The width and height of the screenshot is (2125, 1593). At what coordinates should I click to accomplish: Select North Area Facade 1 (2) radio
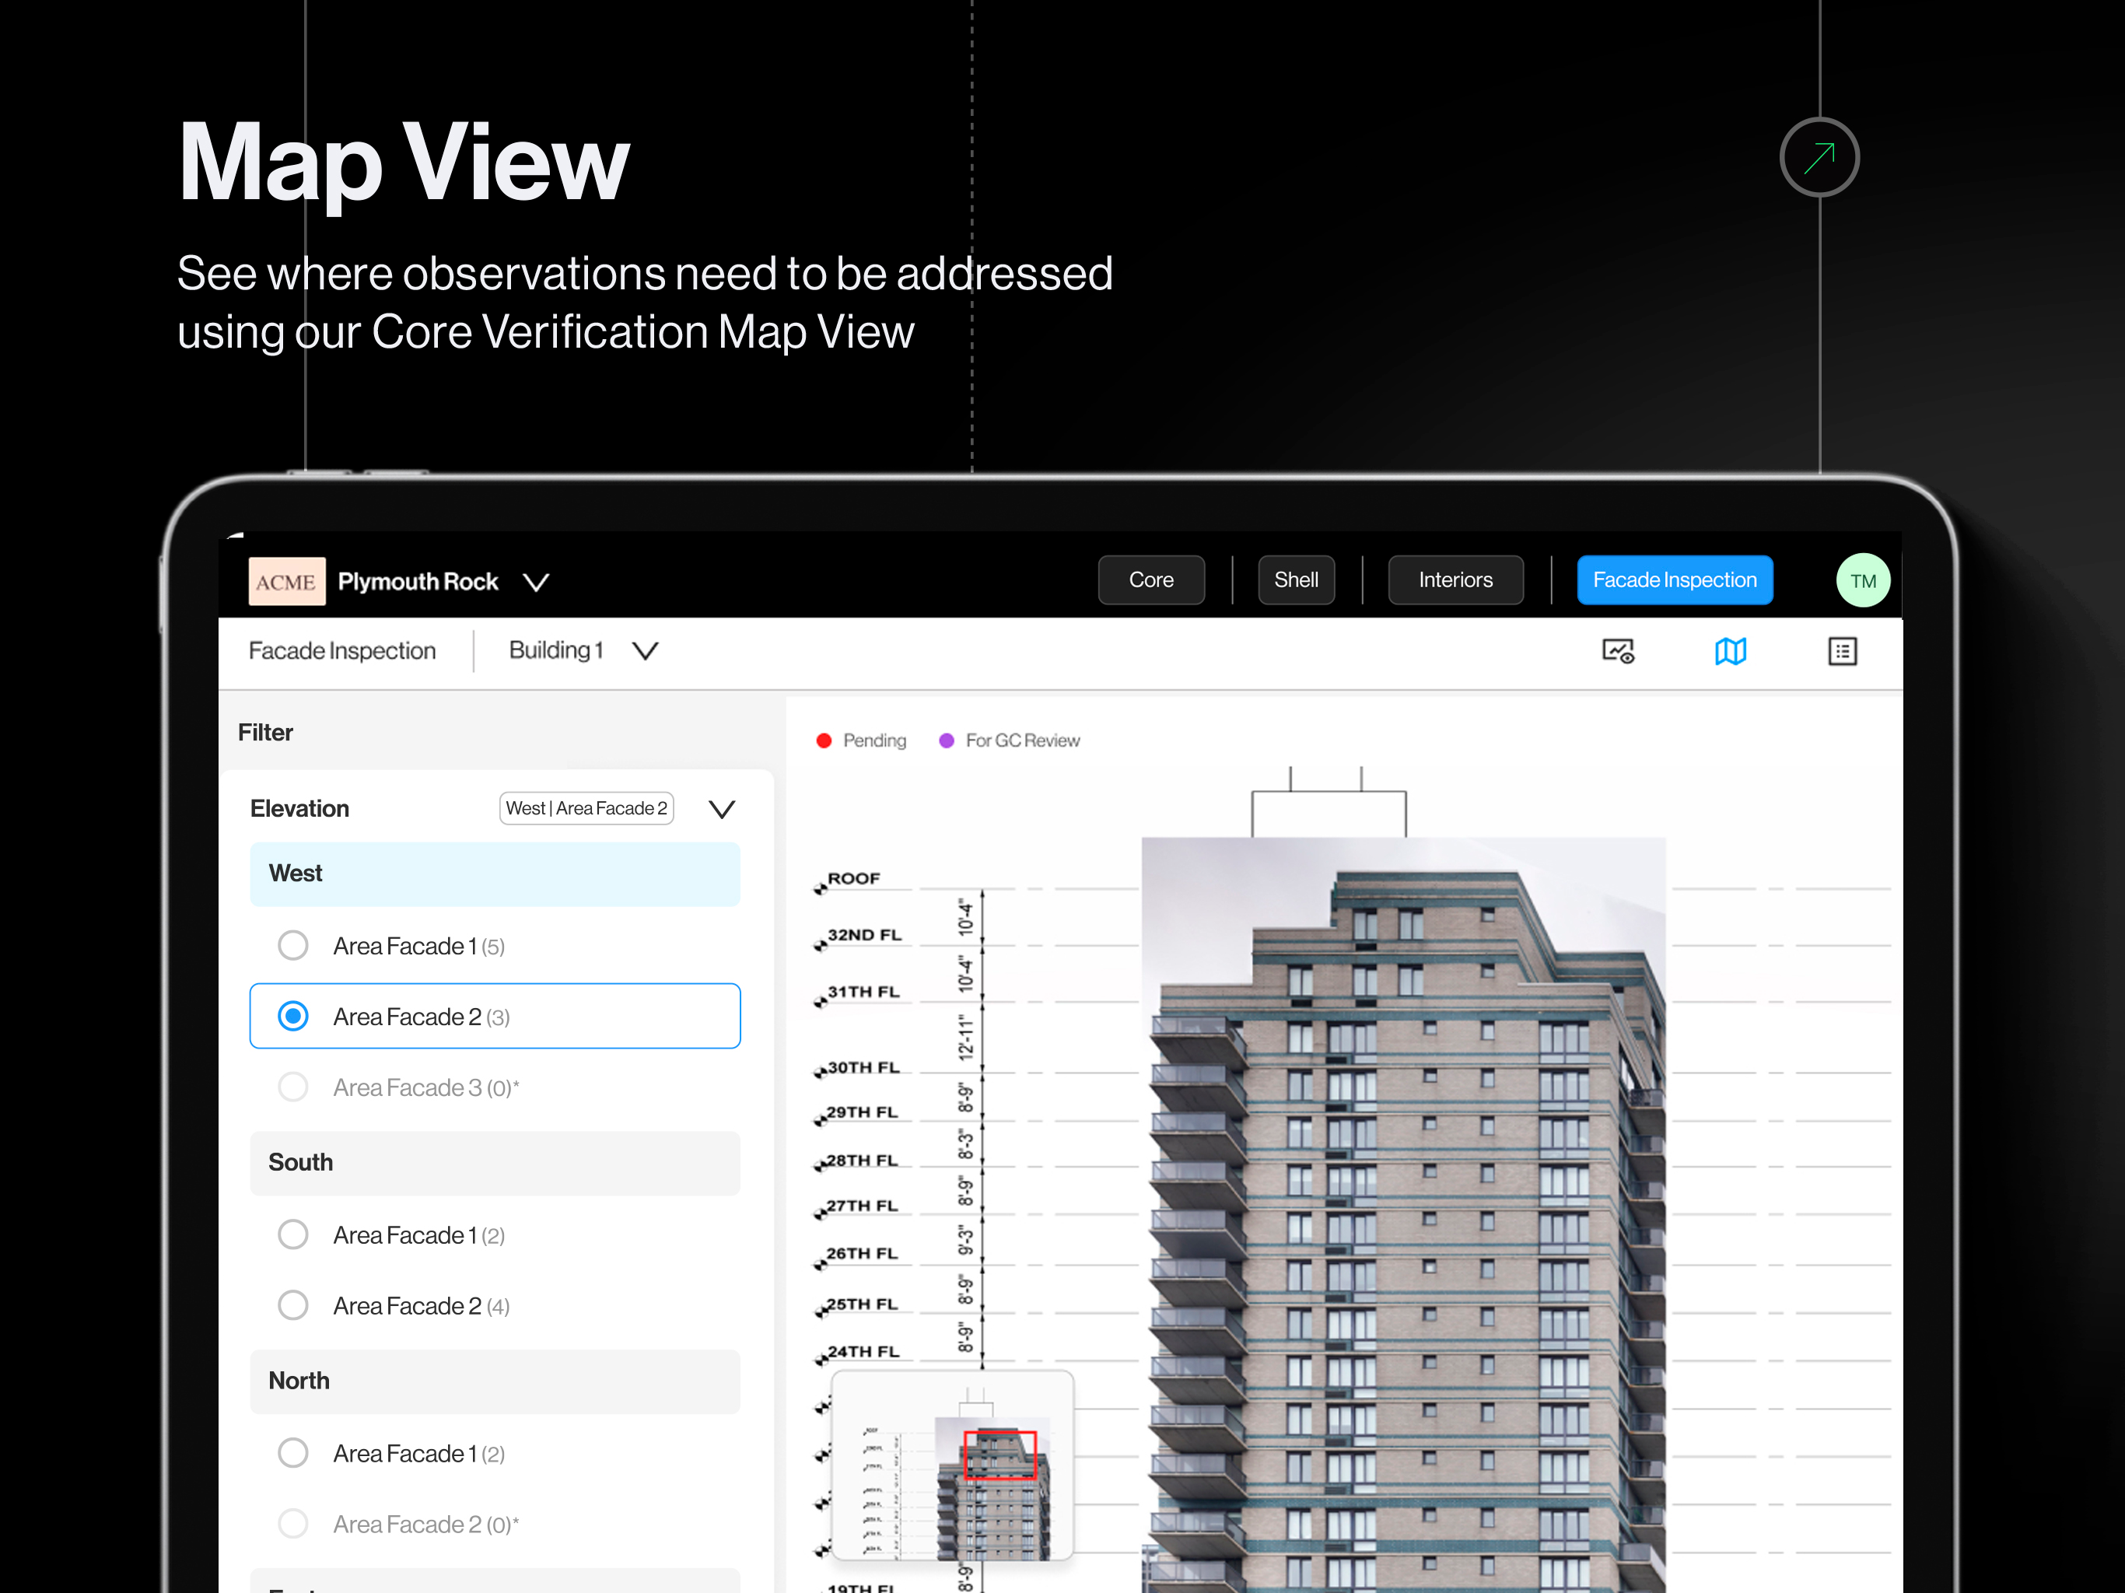click(x=293, y=1453)
